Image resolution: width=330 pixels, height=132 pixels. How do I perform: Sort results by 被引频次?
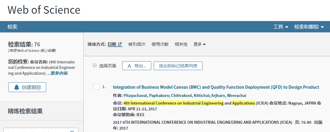(x=137, y=44)
